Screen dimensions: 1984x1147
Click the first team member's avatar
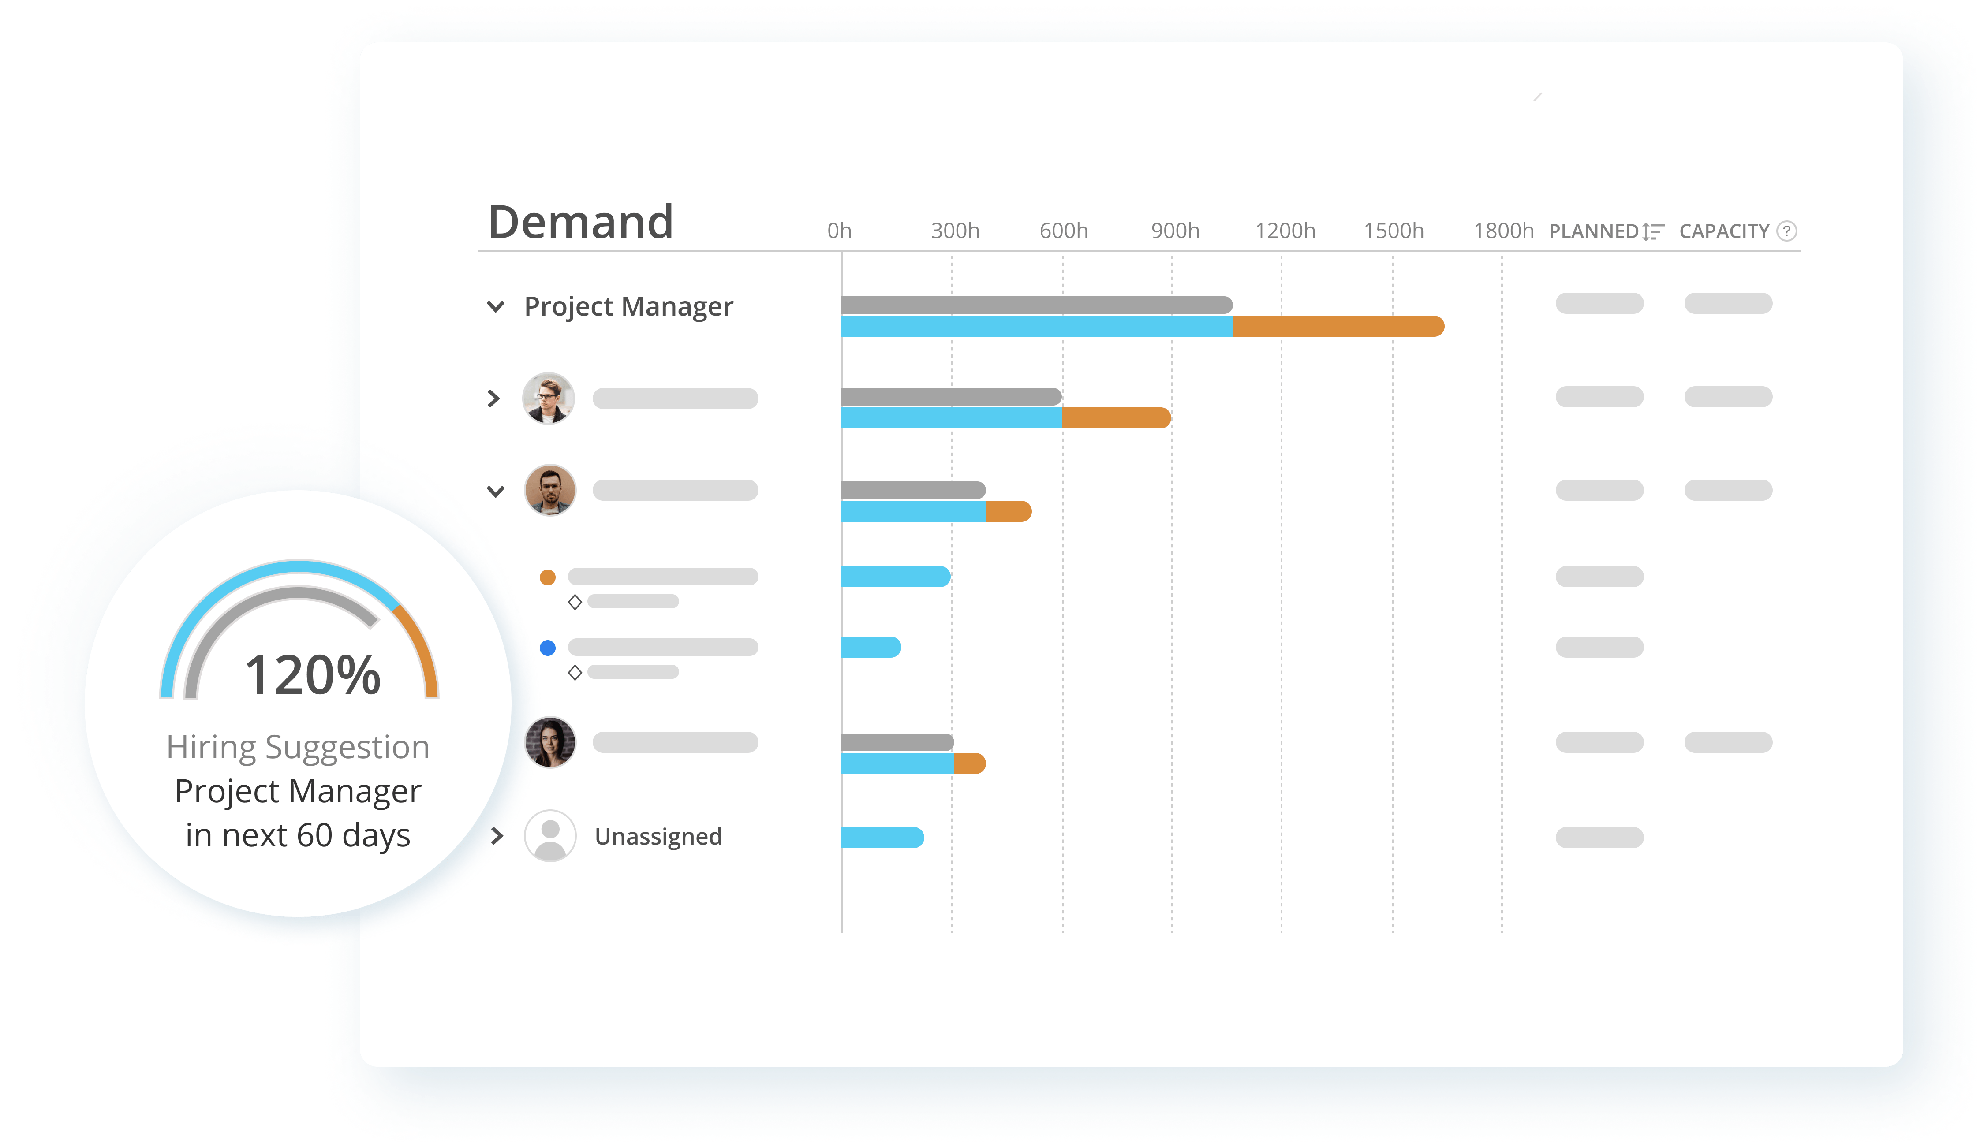coord(550,399)
